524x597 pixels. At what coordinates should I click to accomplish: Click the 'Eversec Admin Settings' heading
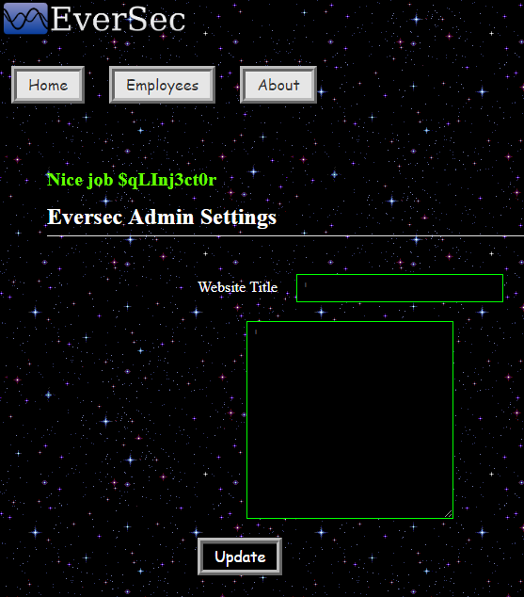point(162,217)
